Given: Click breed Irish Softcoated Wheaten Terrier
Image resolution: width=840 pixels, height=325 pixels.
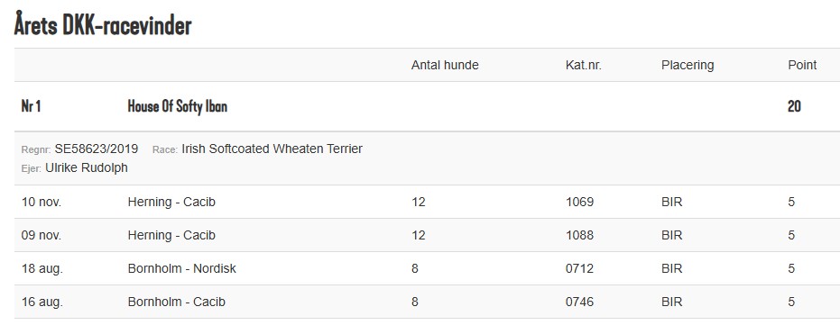Looking at the screenshot, I should 272,149.
